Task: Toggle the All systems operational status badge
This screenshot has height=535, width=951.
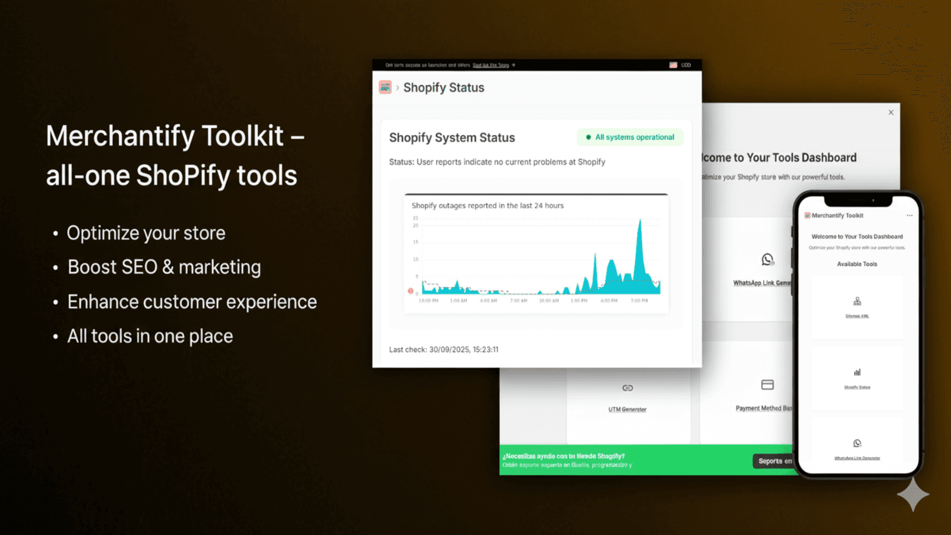Action: click(629, 137)
